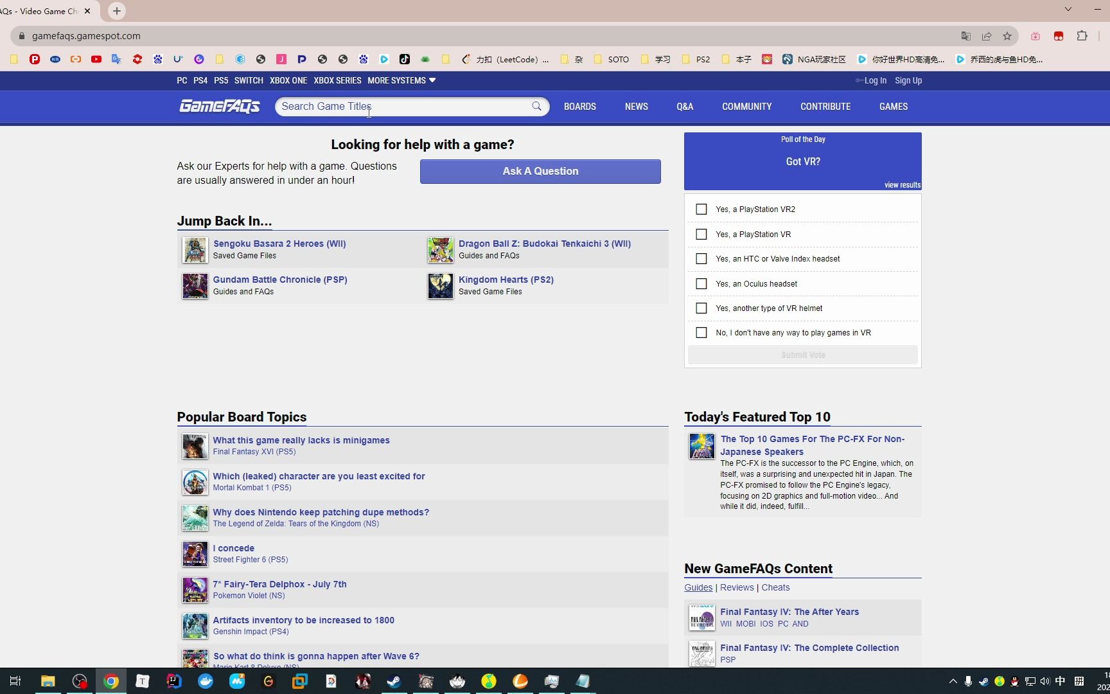Open IntelliJ IDEA from the taskbar

pos(174,681)
